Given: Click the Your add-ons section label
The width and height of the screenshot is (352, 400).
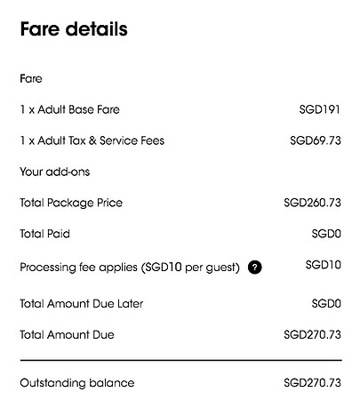Looking at the screenshot, I should pos(55,172).
